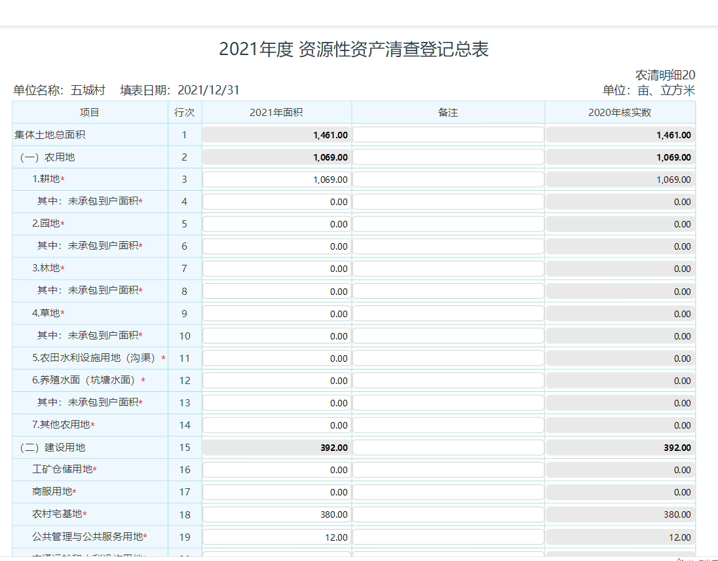Viewport: 718px width, 561px height.
Task: Click remarks field for 农田水利设施用地
Action: coord(448,358)
